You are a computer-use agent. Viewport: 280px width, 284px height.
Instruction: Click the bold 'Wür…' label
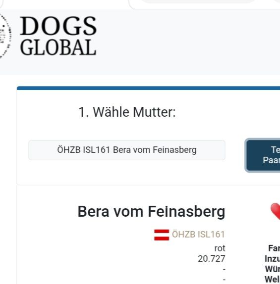tap(273, 269)
